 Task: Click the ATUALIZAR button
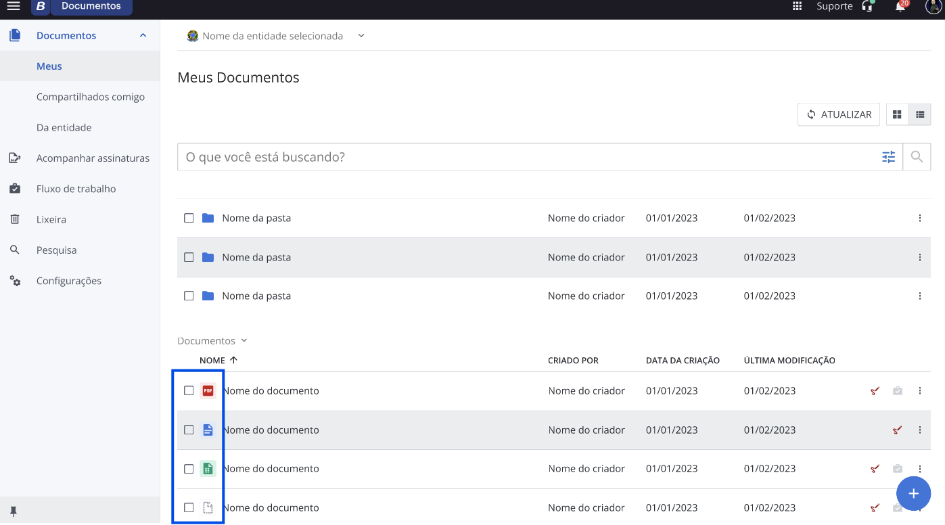point(839,115)
